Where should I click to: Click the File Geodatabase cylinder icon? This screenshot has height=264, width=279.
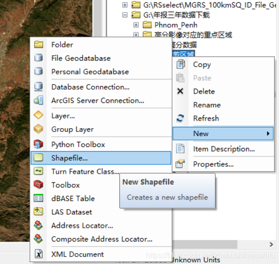coord(39,58)
